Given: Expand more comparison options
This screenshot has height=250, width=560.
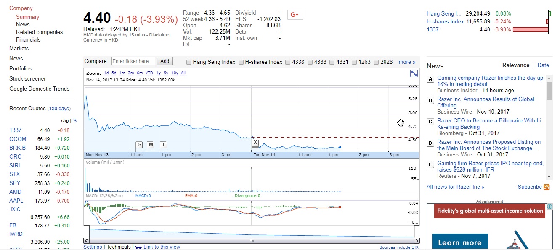Looking at the screenshot, I should tap(407, 62).
